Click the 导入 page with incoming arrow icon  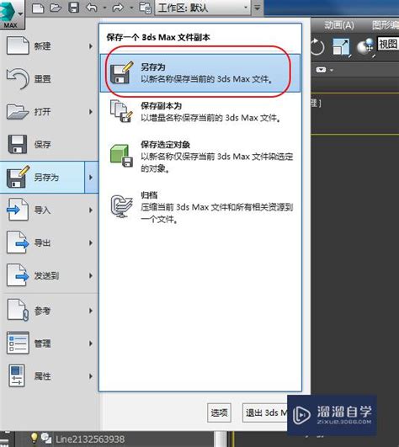click(x=18, y=210)
